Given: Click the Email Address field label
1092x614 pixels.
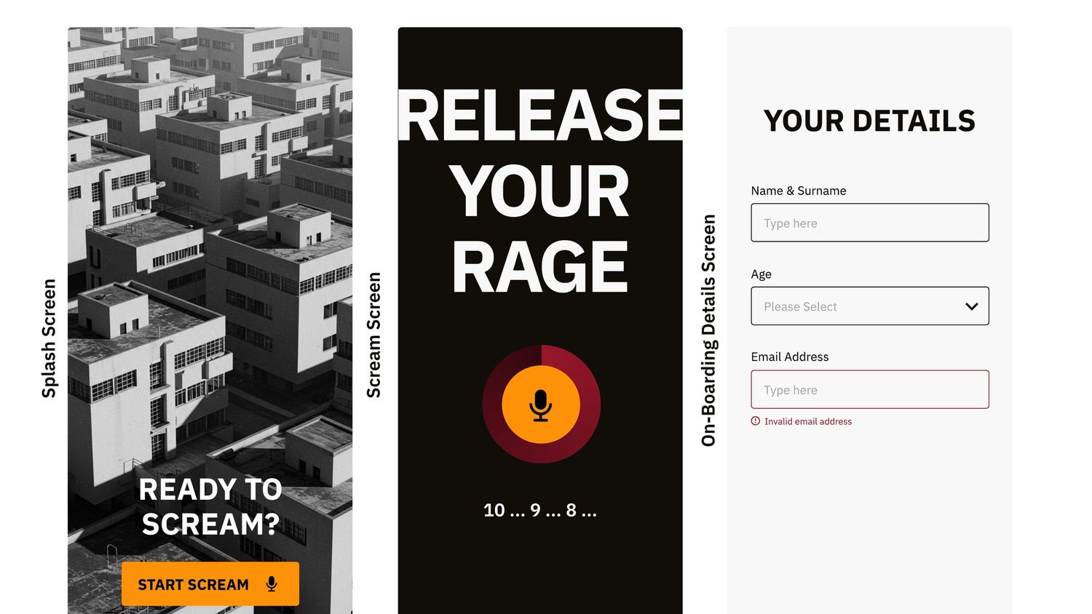Looking at the screenshot, I should (x=790, y=357).
